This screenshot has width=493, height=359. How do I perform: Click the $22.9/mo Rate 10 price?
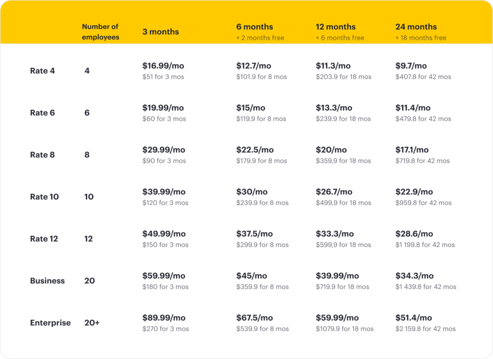pos(414,192)
